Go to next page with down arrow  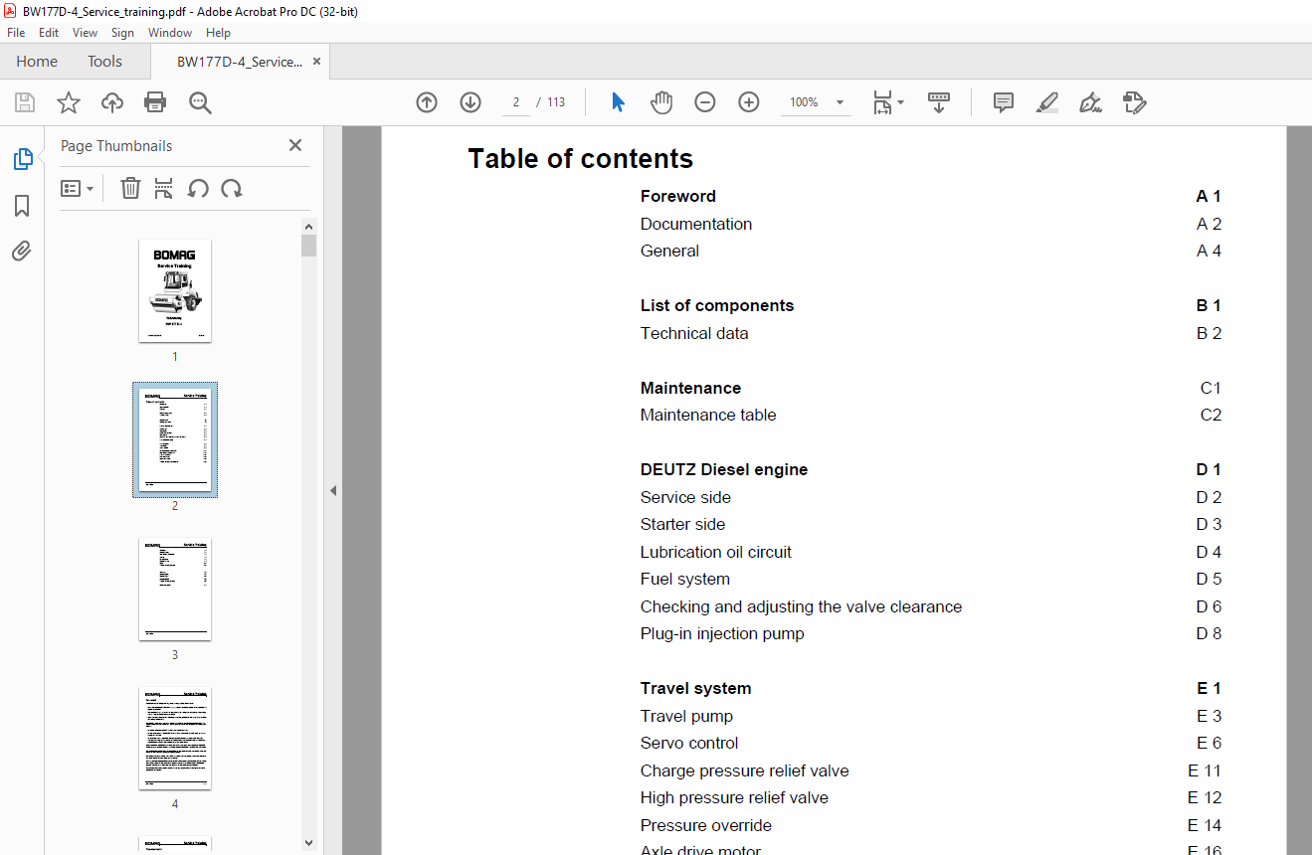(470, 102)
